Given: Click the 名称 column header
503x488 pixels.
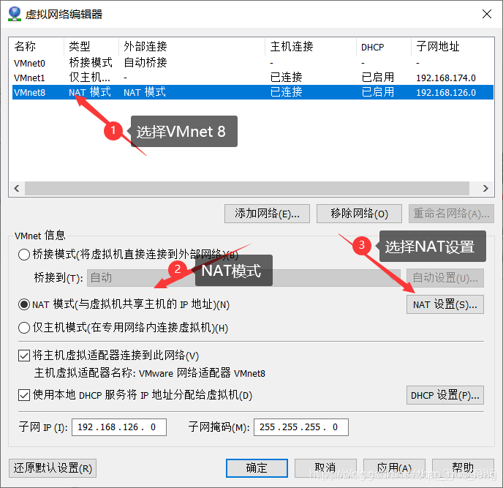Looking at the screenshot, I should 37,46.
